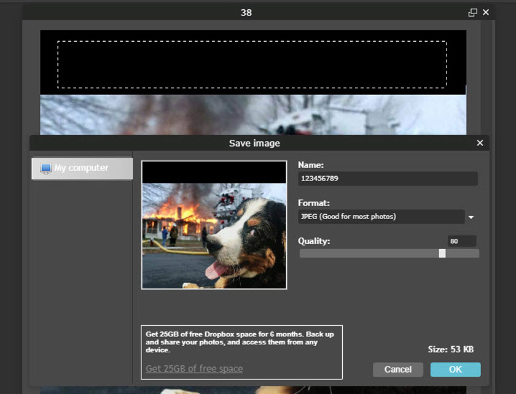Click the Save image dialog title
Image resolution: width=516 pixels, height=394 pixels.
[x=254, y=143]
